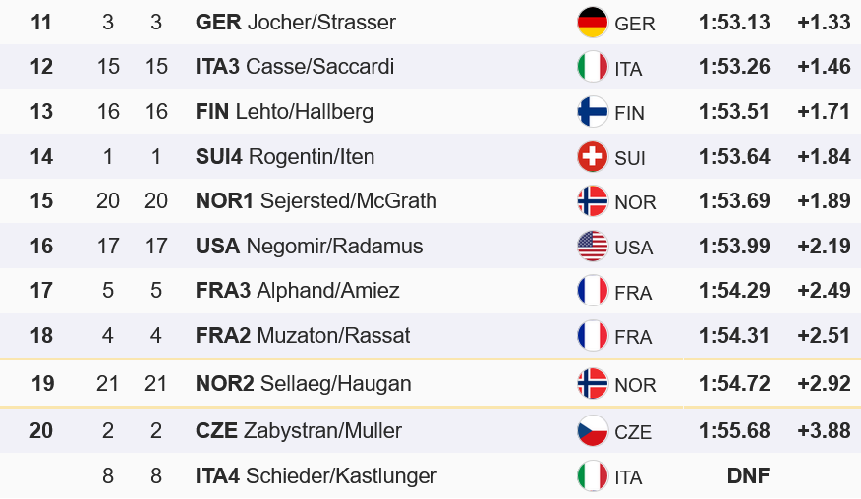This screenshot has height=499, width=861.
Task: Click the Italian flag beside Schieder/Kastlunger
Action: (x=592, y=476)
